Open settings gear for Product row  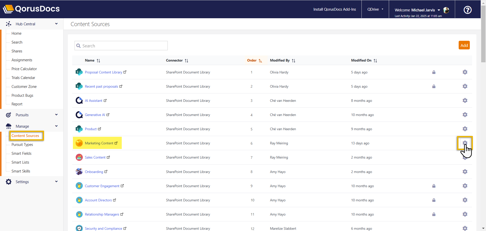465,129
